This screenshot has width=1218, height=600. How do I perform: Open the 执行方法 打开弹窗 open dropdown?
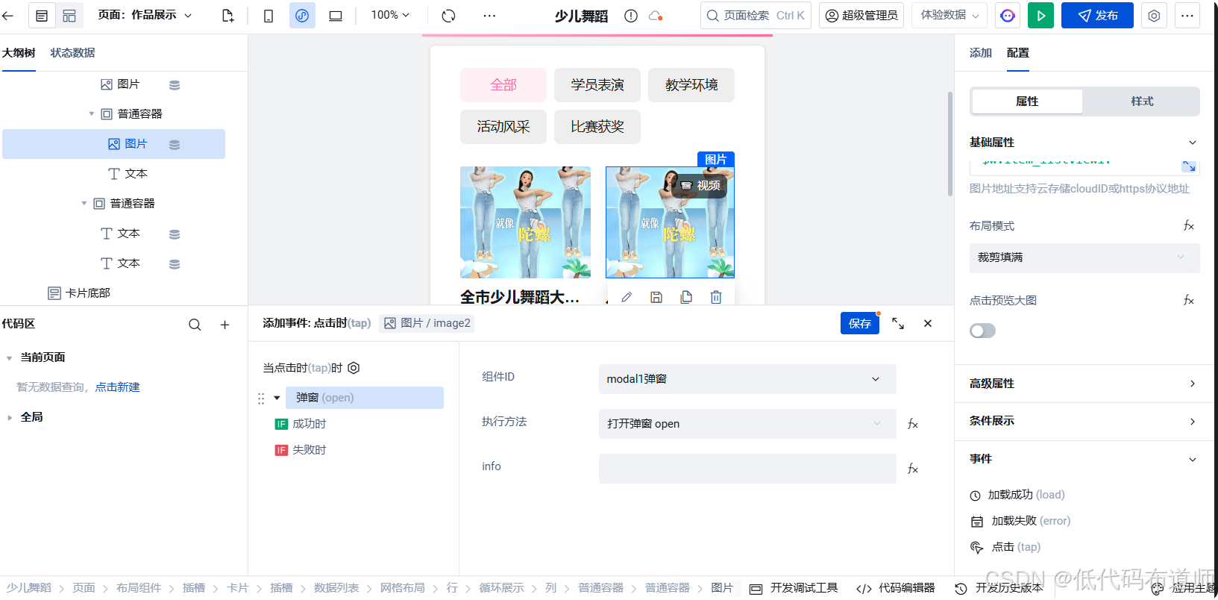[x=747, y=424]
